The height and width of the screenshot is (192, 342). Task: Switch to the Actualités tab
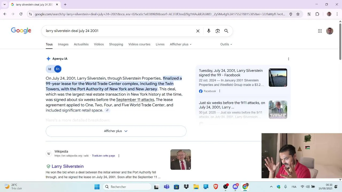(x=81, y=44)
